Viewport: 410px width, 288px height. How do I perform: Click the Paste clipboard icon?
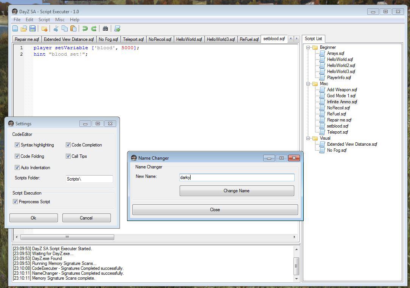[x=73, y=28]
